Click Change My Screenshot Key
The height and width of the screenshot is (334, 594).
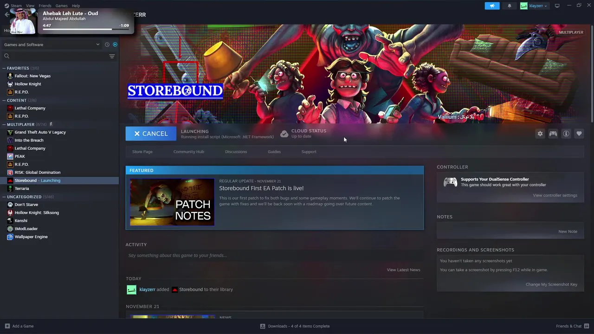click(x=551, y=284)
